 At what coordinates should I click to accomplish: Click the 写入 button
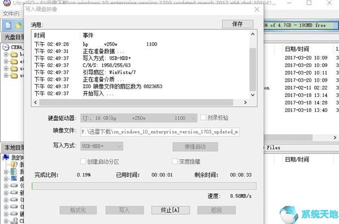(x=124, y=210)
